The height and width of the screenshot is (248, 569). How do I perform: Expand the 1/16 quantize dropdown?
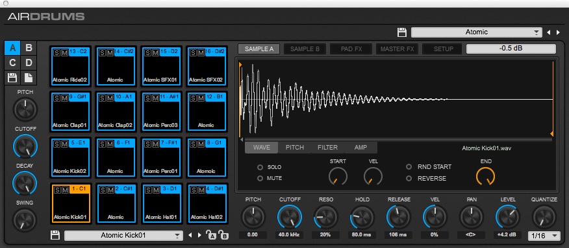click(544, 236)
